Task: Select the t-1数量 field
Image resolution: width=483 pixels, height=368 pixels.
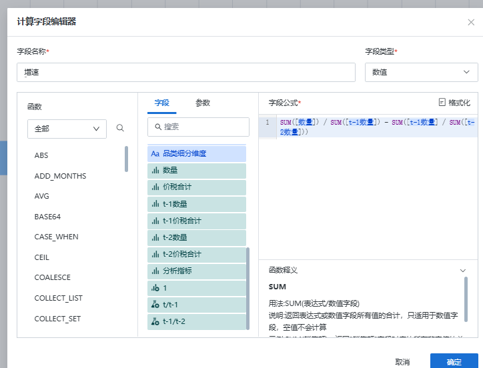Action: pyautogui.click(x=197, y=204)
